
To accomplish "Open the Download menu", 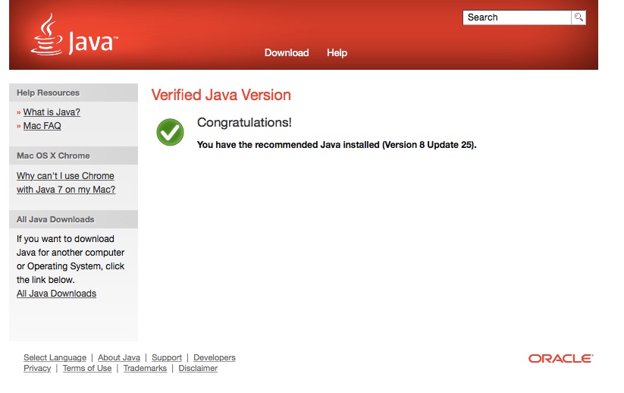I will pyautogui.click(x=287, y=52).
